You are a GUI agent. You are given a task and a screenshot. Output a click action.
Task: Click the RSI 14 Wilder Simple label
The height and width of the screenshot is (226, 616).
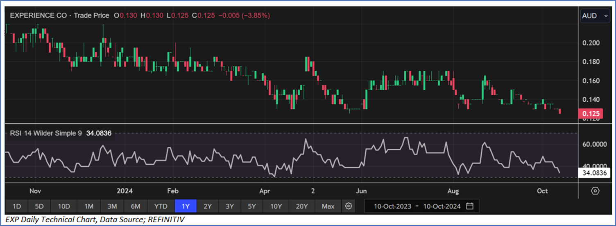pos(44,133)
